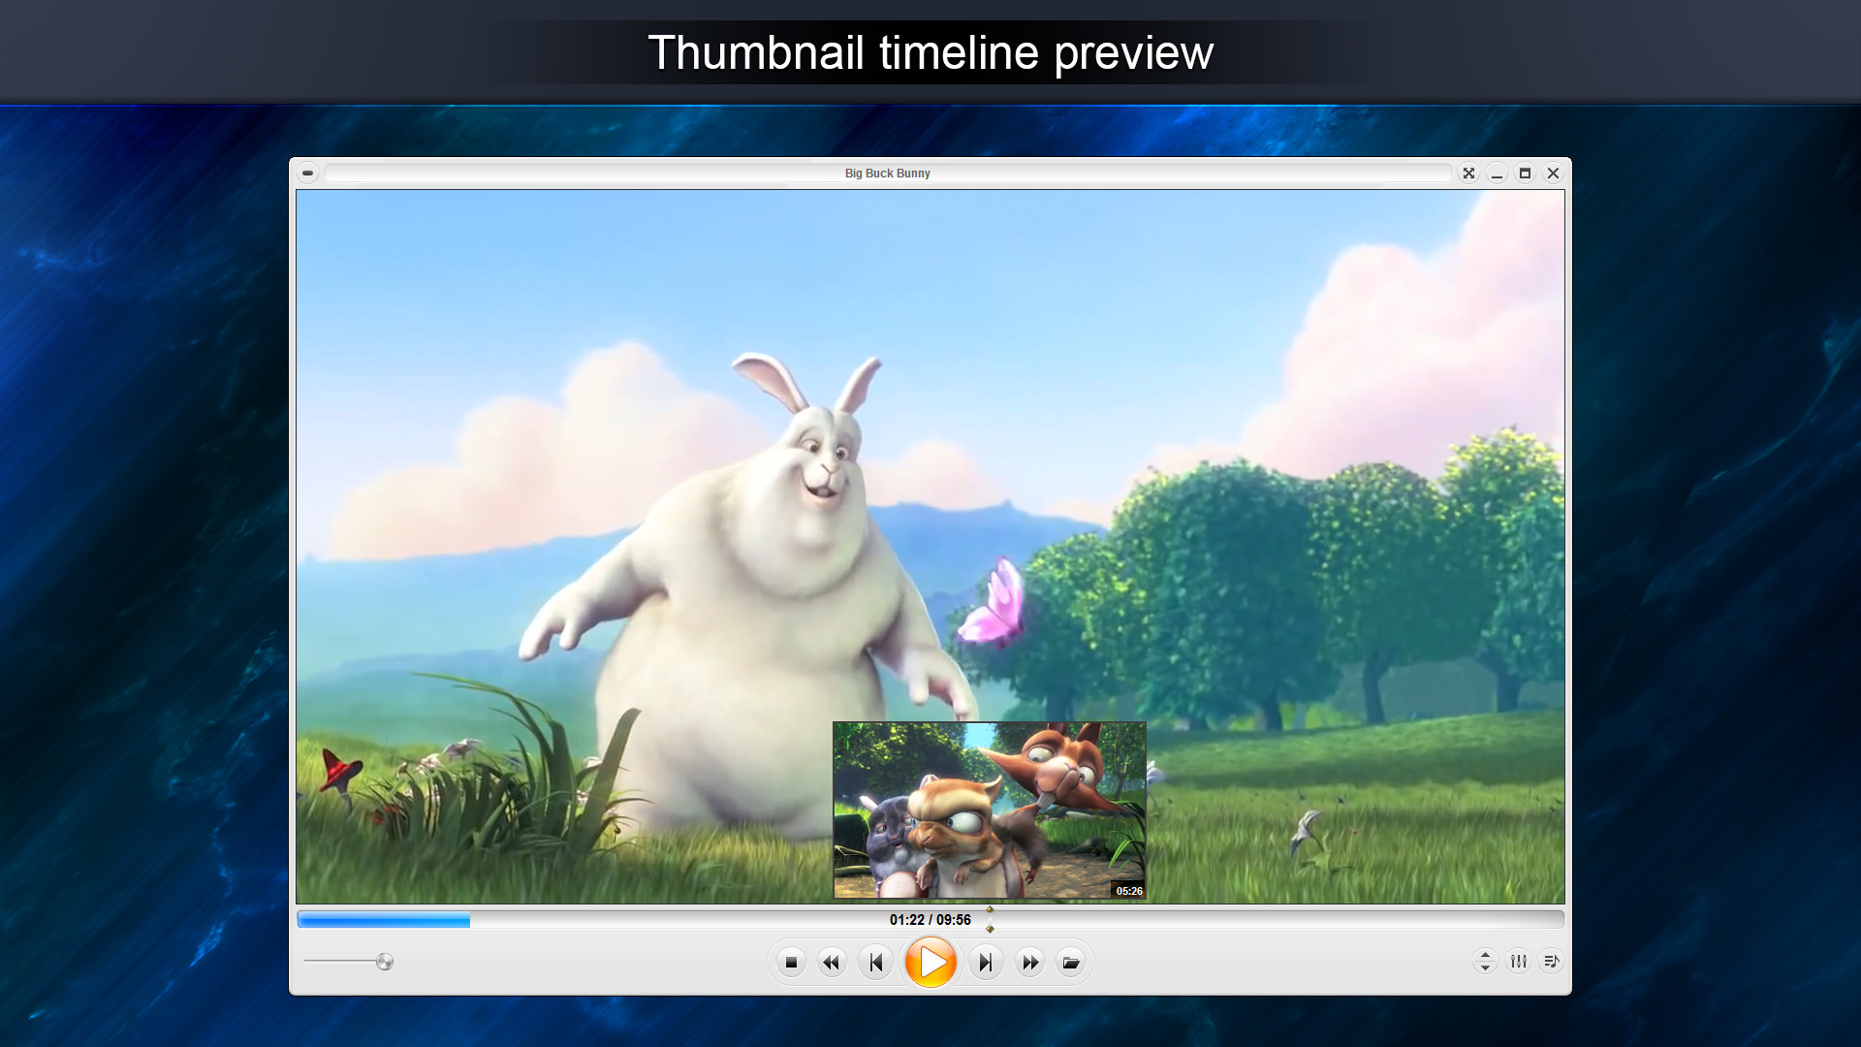Skip to the next chapter

click(986, 962)
